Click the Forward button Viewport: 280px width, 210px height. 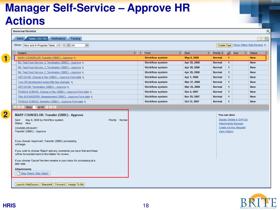point(60,185)
